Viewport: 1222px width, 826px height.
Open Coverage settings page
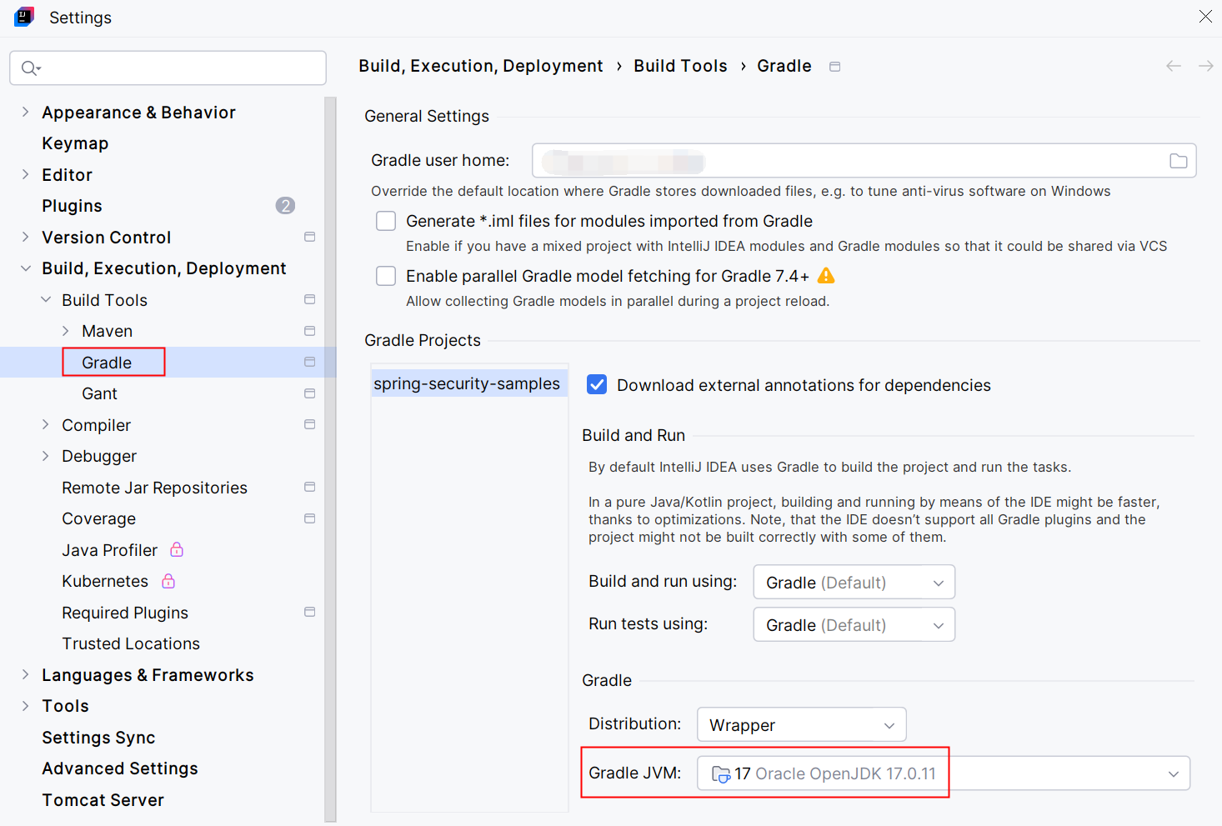tap(98, 518)
